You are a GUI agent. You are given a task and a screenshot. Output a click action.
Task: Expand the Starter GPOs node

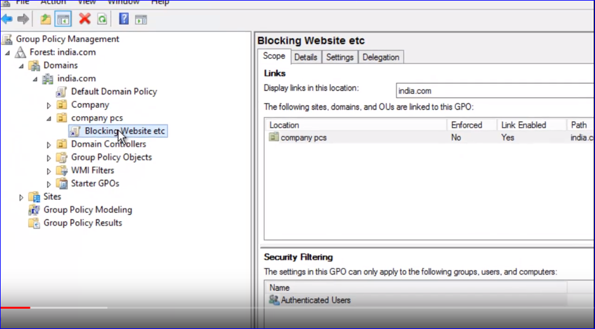(48, 184)
